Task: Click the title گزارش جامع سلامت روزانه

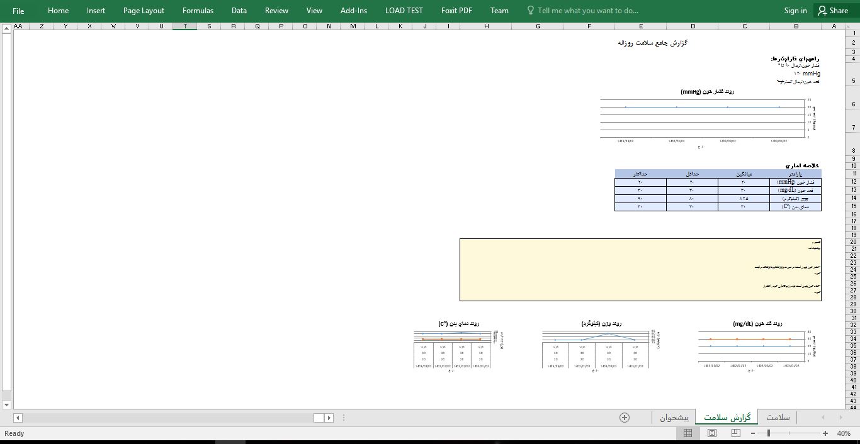Action: 652,43
